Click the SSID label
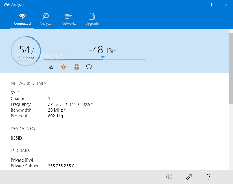 [x=15, y=93]
